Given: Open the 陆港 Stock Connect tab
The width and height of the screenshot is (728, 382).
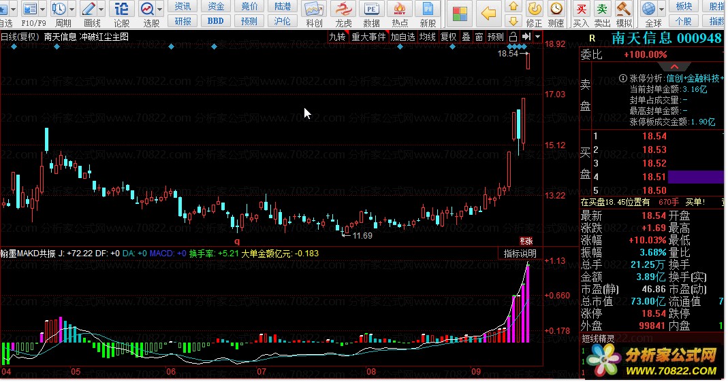Looking at the screenshot, I should point(283,7).
